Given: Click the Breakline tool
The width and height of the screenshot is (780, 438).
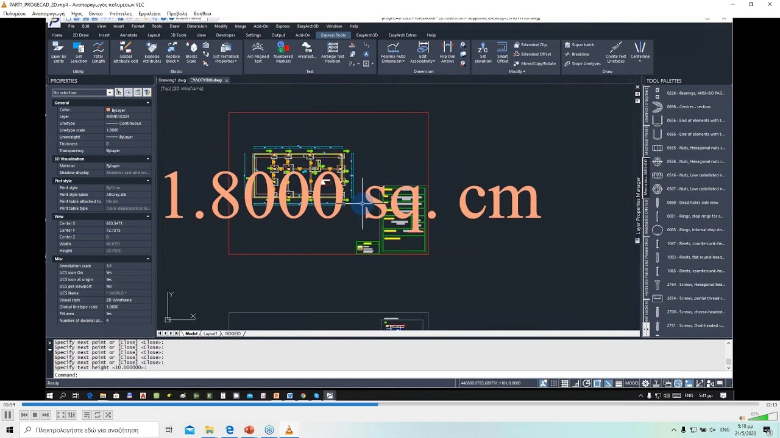Looking at the screenshot, I should (x=576, y=54).
